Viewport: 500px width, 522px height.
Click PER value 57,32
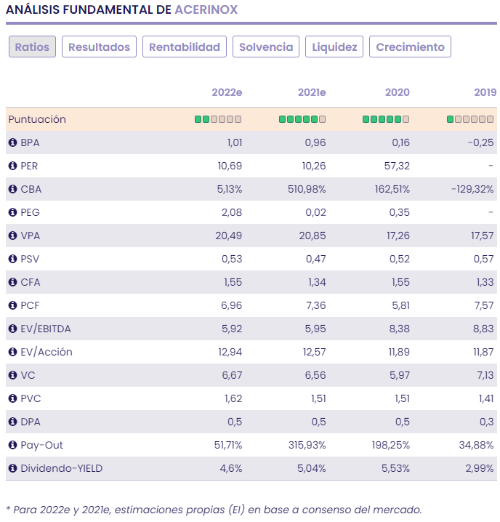397,166
